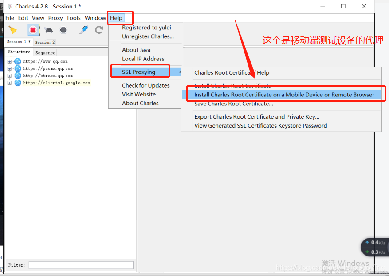
Task: Maximize the Charles window
Action: [343, 6]
